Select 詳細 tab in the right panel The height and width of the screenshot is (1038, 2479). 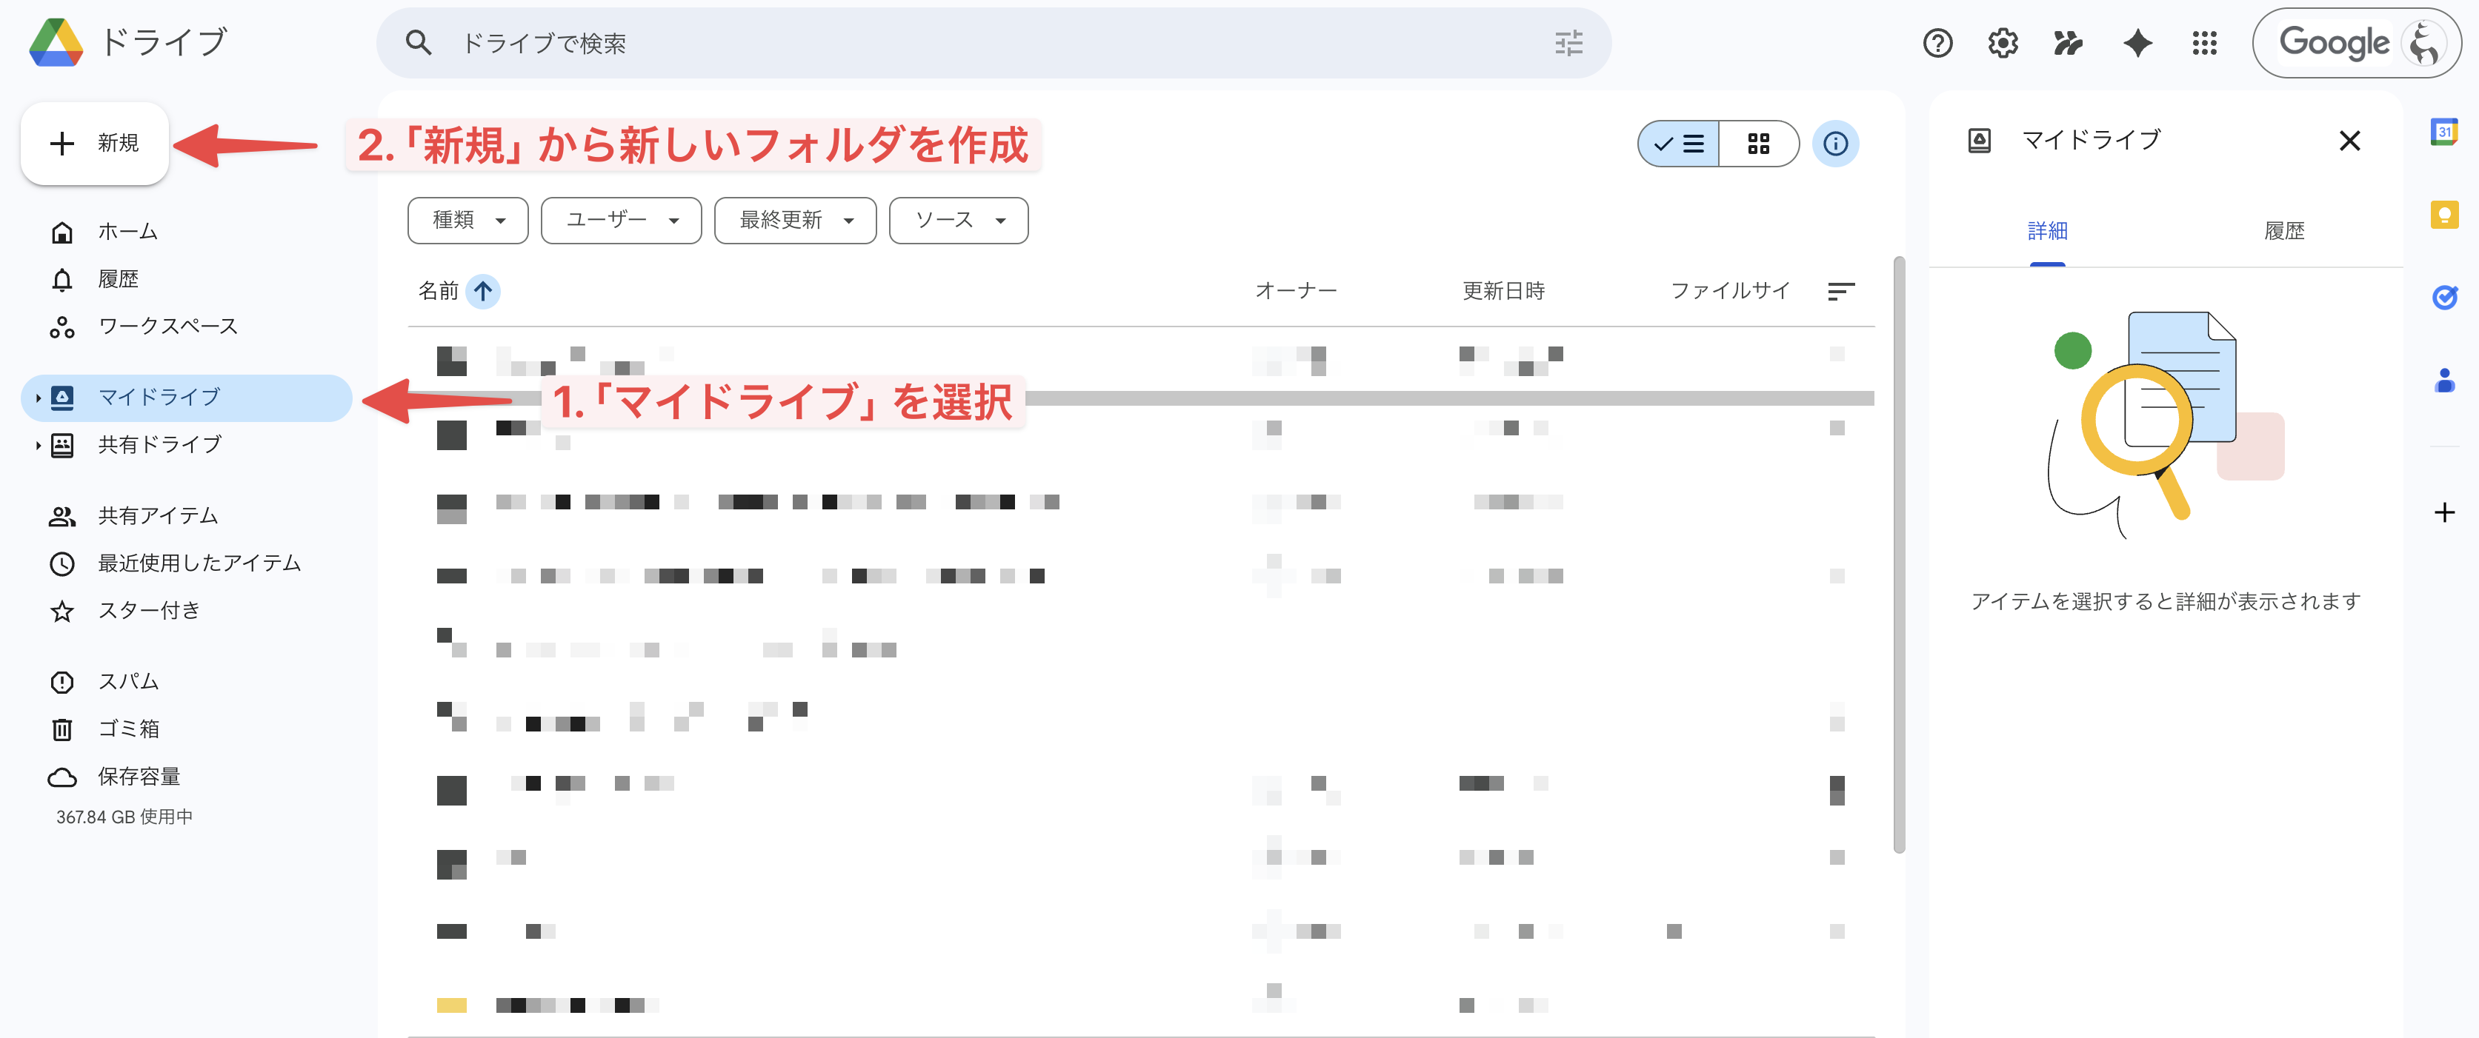click(x=2047, y=230)
